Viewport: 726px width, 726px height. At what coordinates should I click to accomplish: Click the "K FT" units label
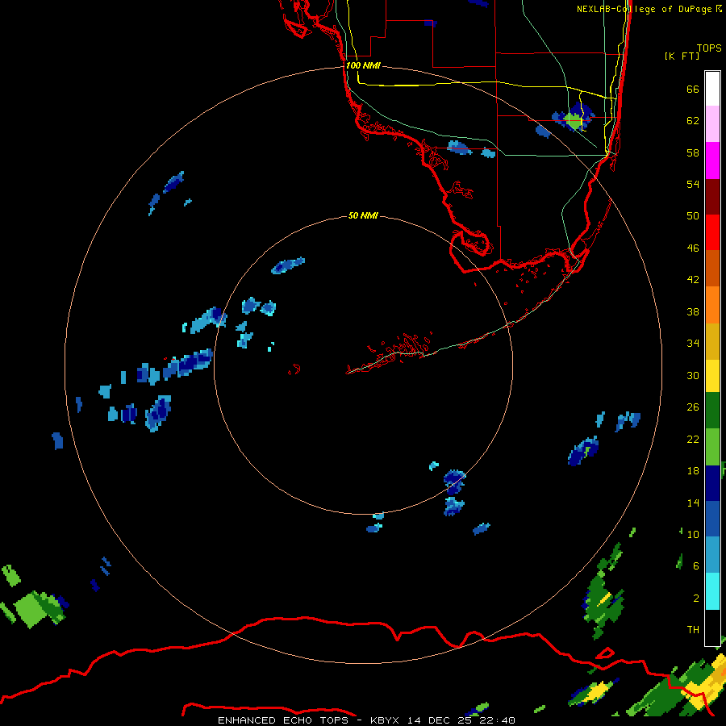[682, 56]
